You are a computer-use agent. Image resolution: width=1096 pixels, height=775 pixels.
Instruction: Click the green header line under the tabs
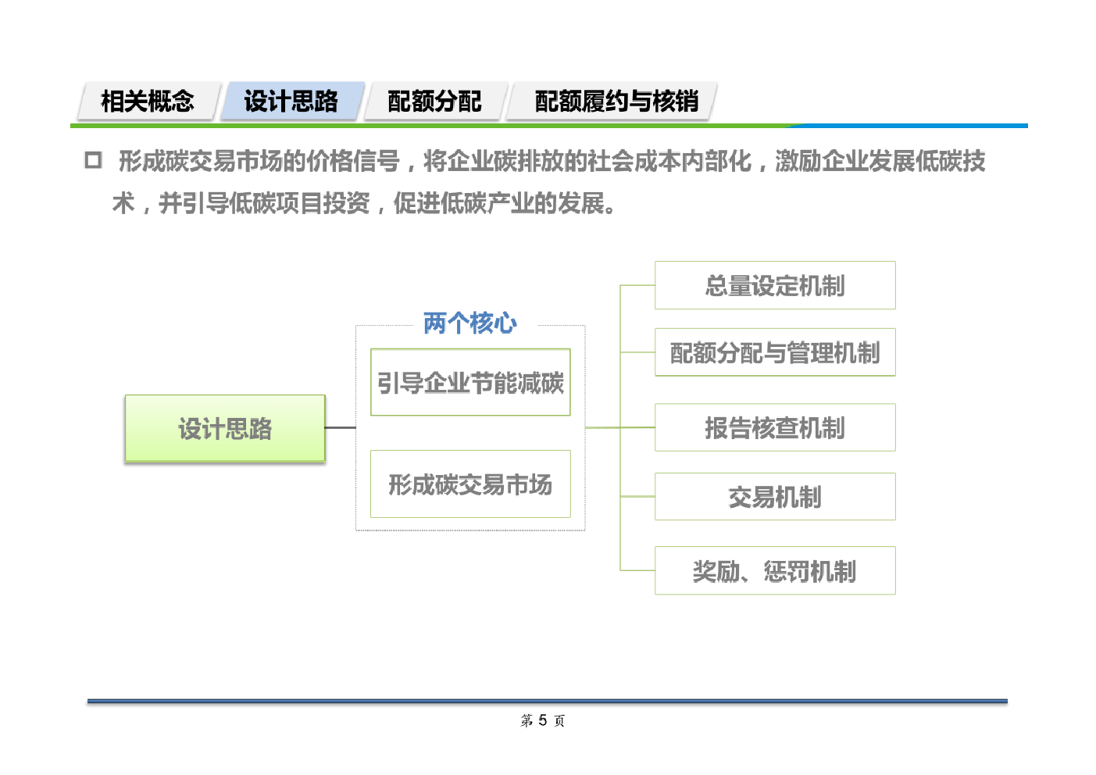pos(430,125)
